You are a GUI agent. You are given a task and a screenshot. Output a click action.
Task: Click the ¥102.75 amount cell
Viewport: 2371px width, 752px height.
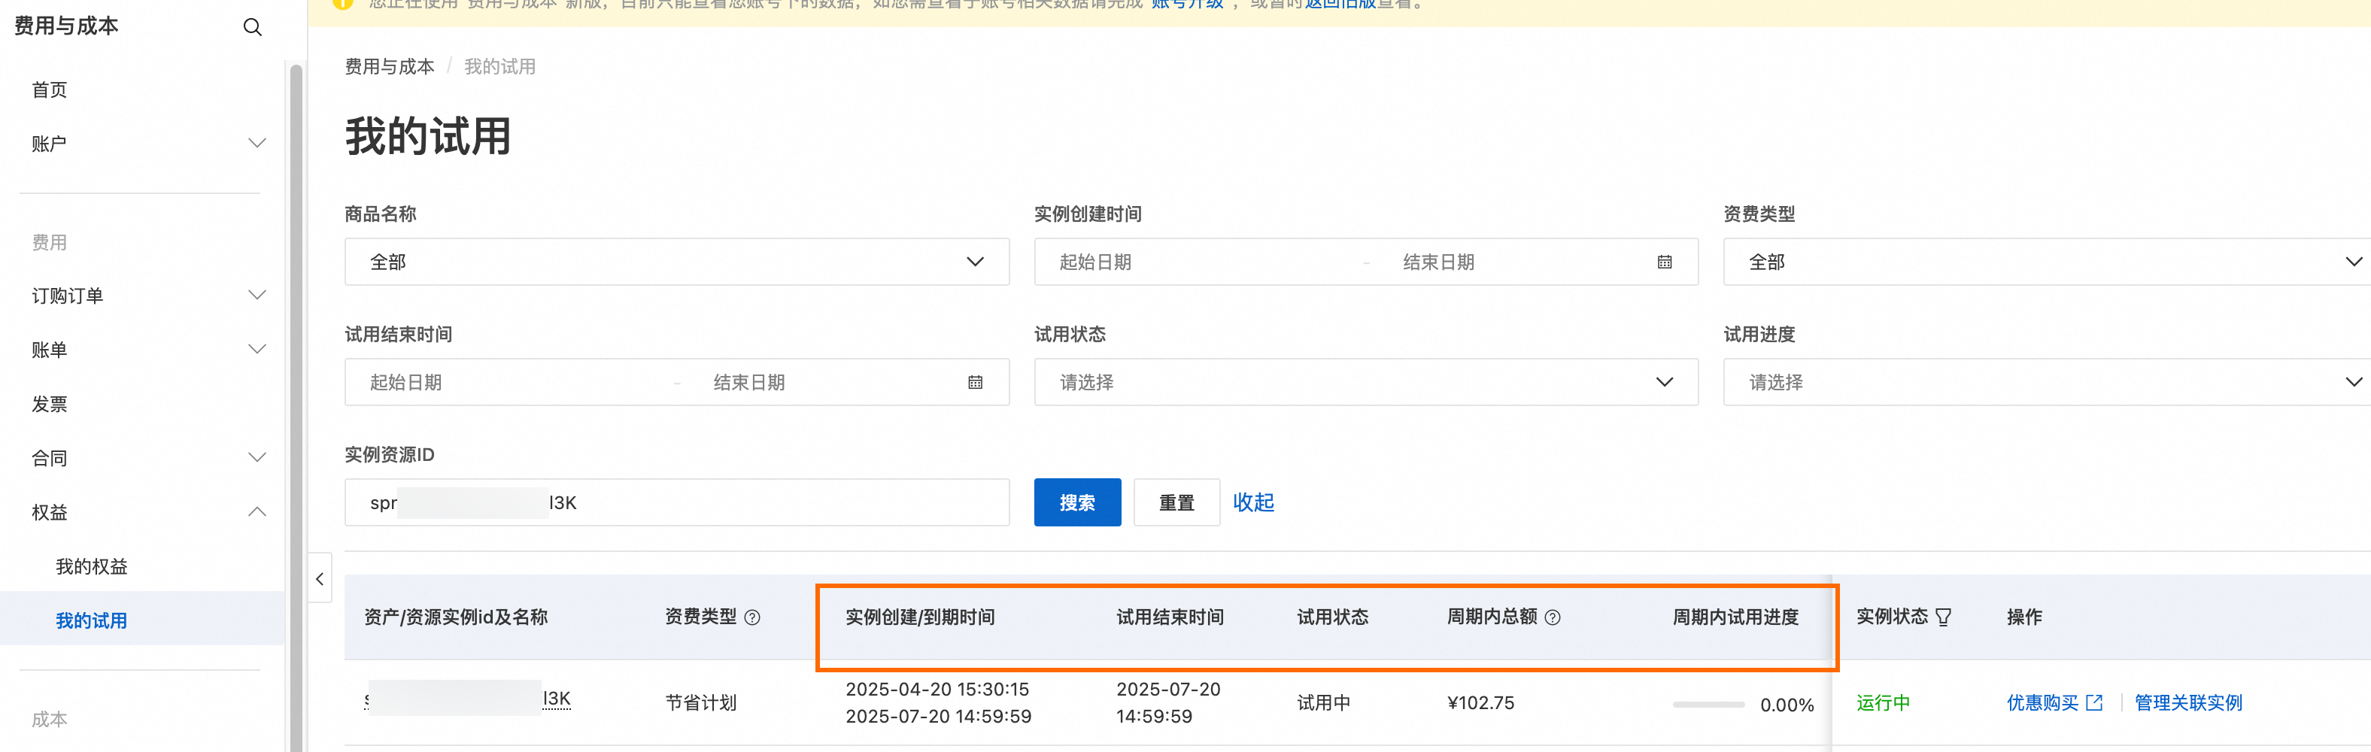coord(1481,703)
